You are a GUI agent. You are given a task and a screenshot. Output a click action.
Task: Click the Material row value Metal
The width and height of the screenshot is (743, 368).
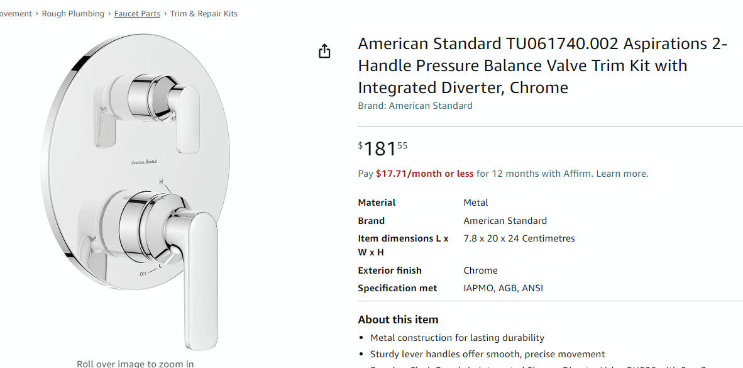pyautogui.click(x=476, y=203)
